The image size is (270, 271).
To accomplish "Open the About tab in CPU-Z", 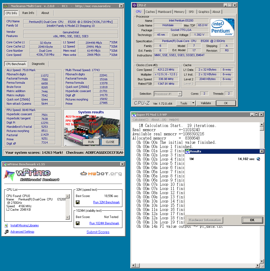I will pos(216,12).
